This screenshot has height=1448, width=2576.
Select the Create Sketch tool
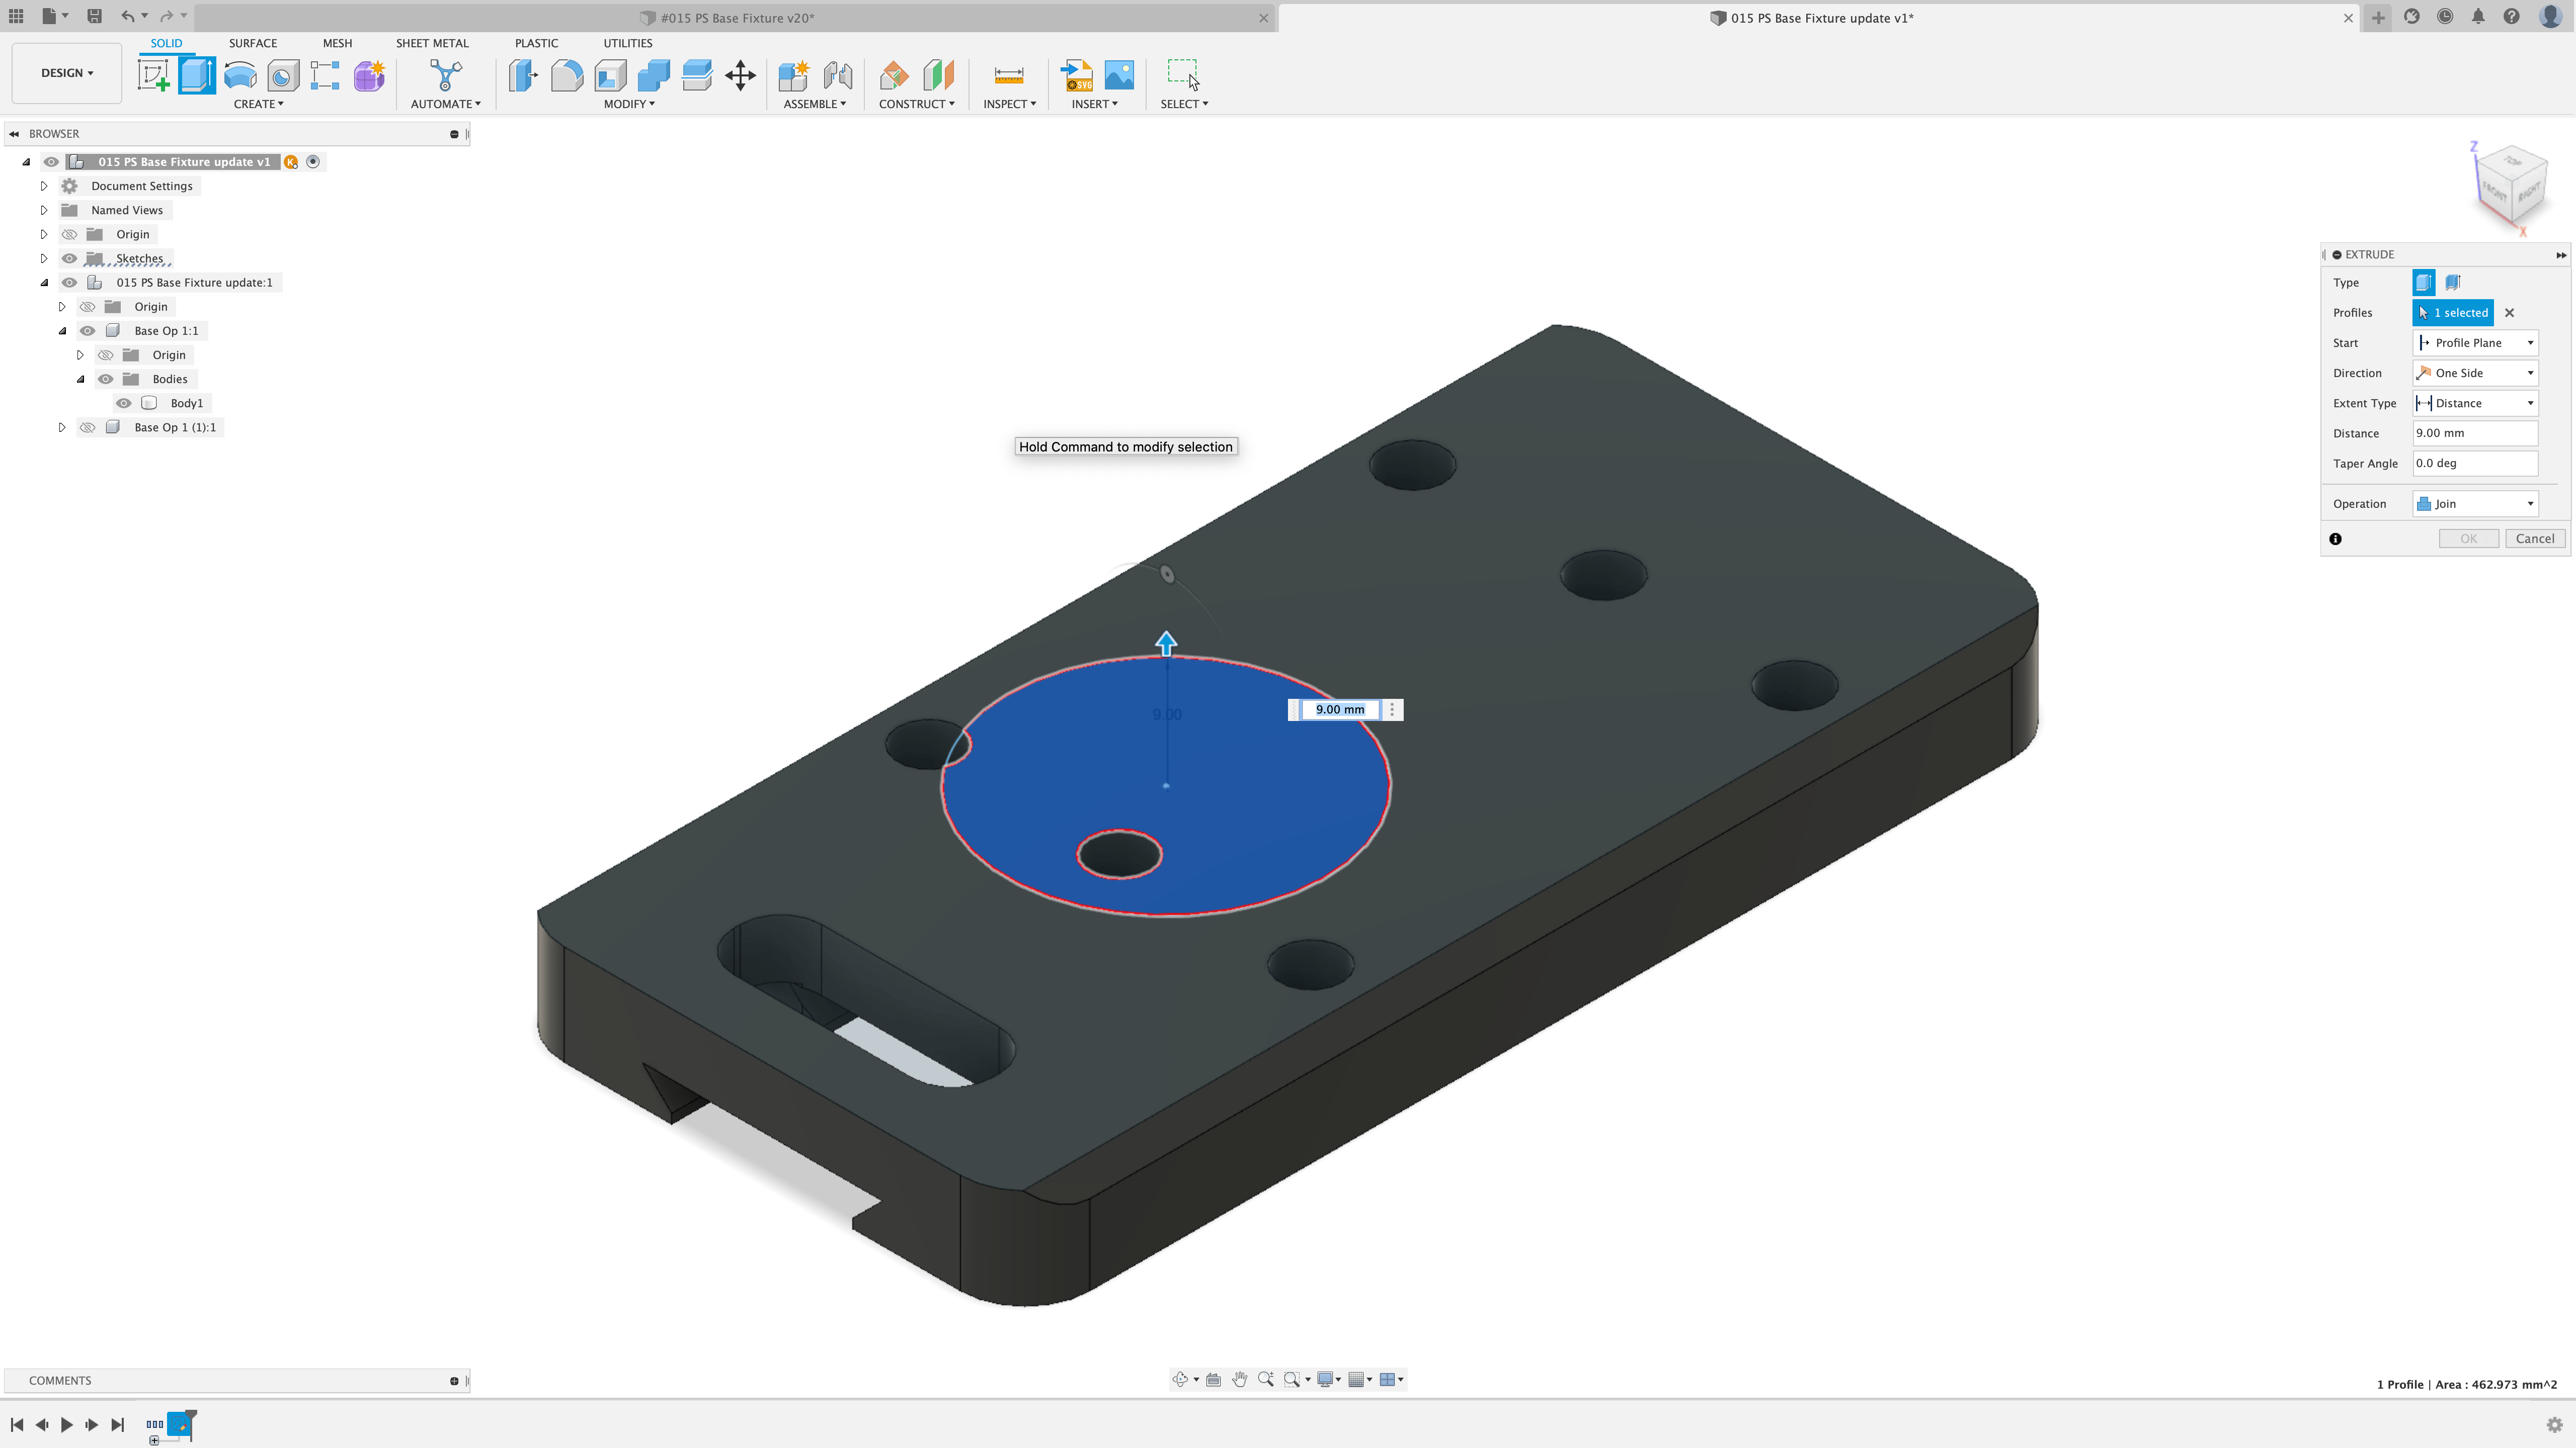(153, 76)
